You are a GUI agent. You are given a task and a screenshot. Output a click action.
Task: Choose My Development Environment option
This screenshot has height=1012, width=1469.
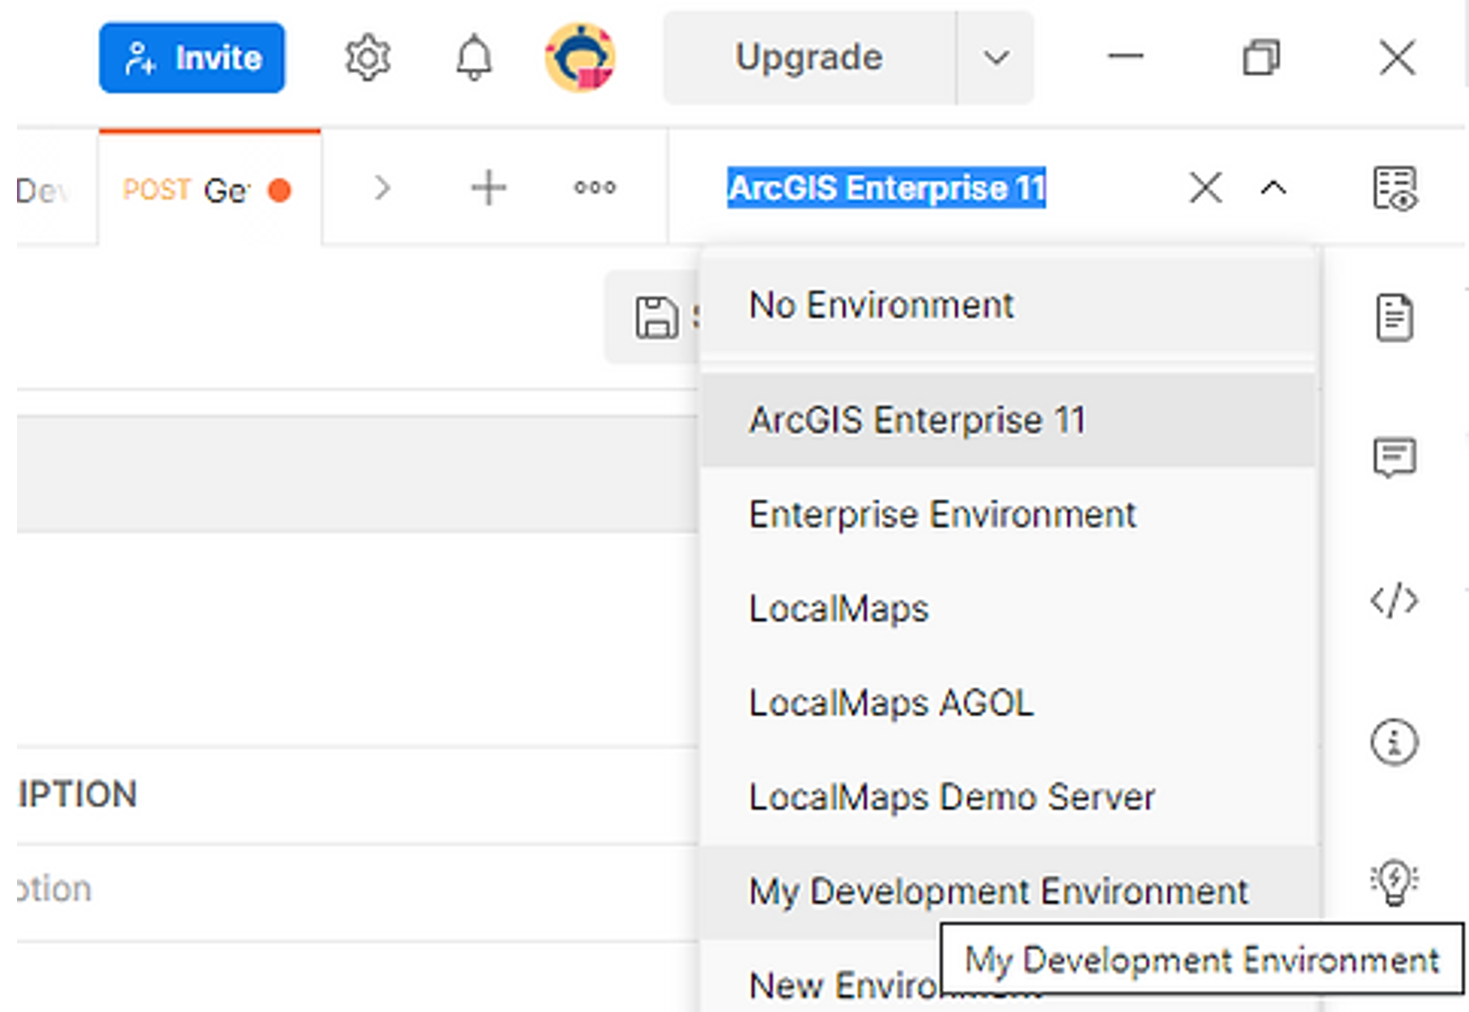point(1008,891)
